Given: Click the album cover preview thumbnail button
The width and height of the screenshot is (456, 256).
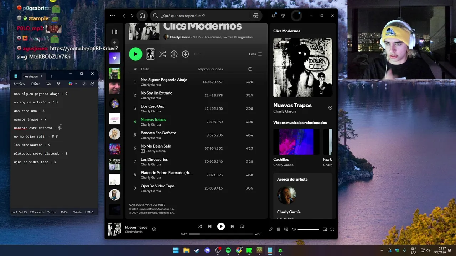Looking at the screenshot, I should tap(150, 54).
